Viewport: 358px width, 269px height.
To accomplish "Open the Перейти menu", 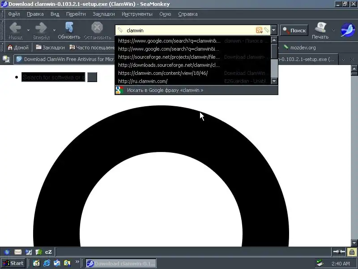I will pos(76,14).
